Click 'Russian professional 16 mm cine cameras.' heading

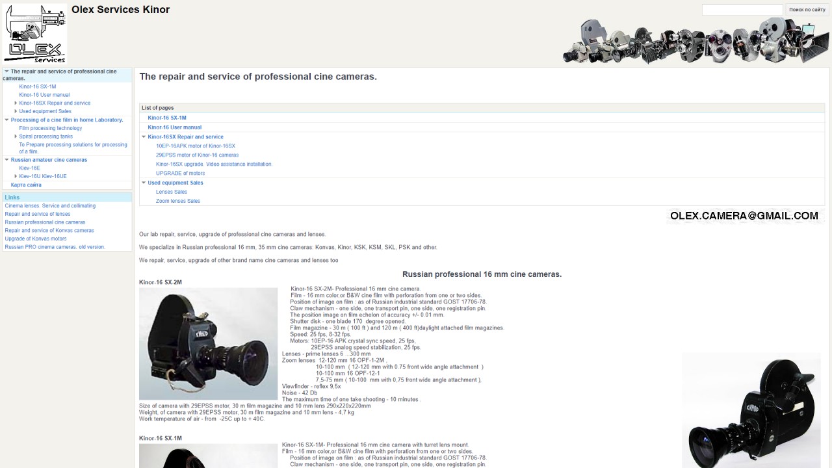[x=482, y=274]
